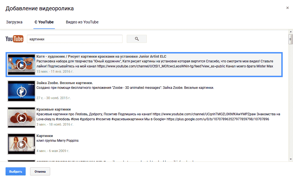Screen dimensions: 293x181
Task: Click date text 4 мин. - 6 мая 2009 г.
Action: tap(53, 151)
